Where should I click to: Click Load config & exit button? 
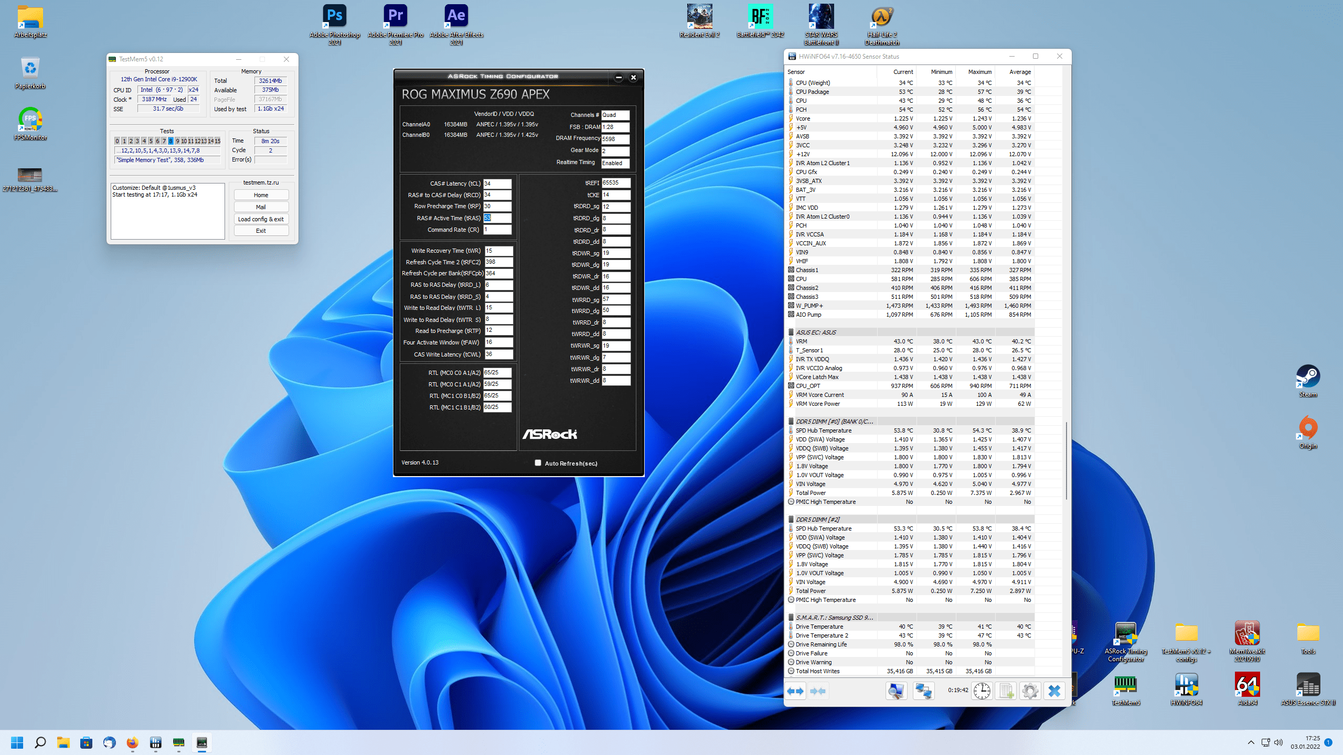[x=261, y=219]
